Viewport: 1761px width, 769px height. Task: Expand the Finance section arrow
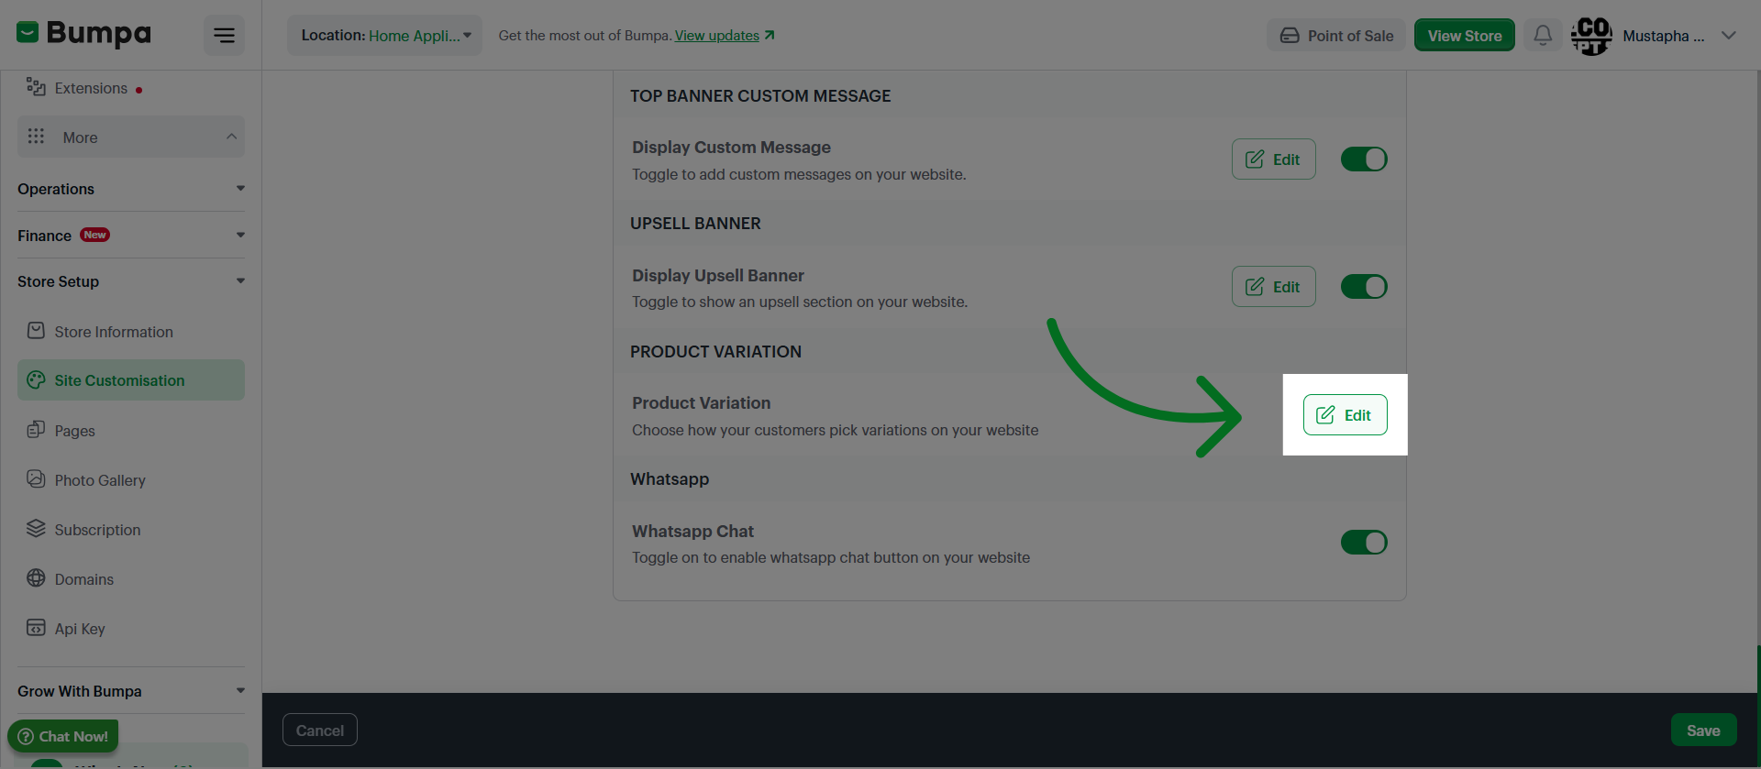pos(240,236)
